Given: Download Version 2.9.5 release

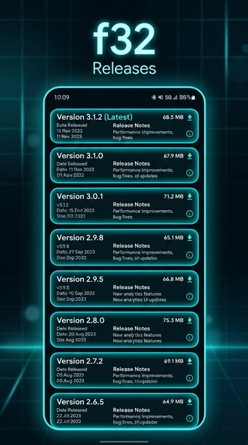Looking at the screenshot, I should click(190, 279).
